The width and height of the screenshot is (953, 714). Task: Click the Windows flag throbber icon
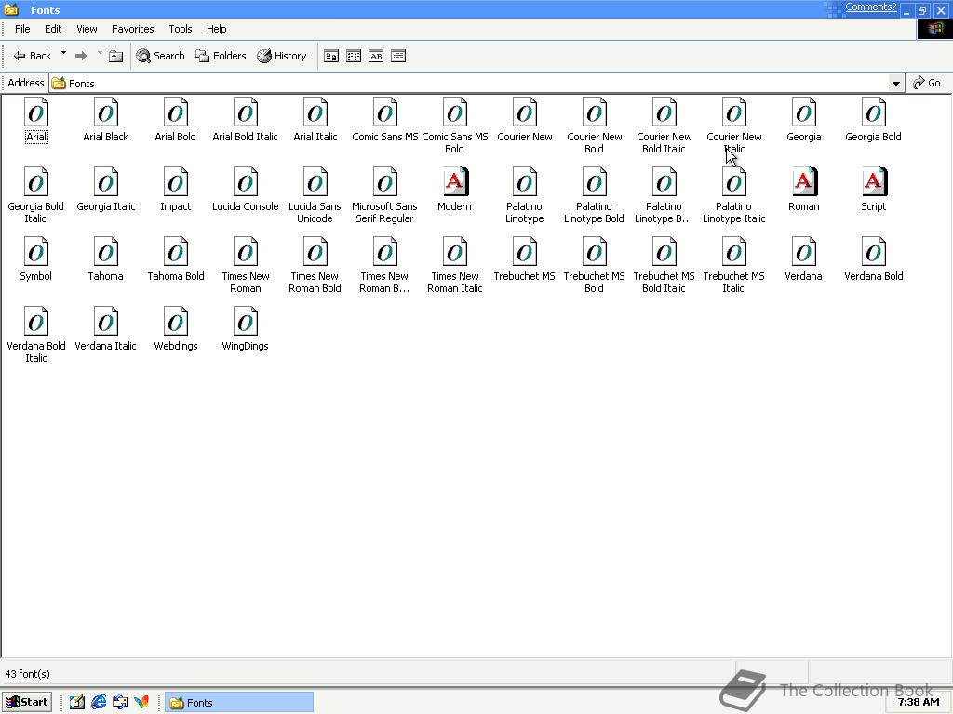[x=934, y=29]
